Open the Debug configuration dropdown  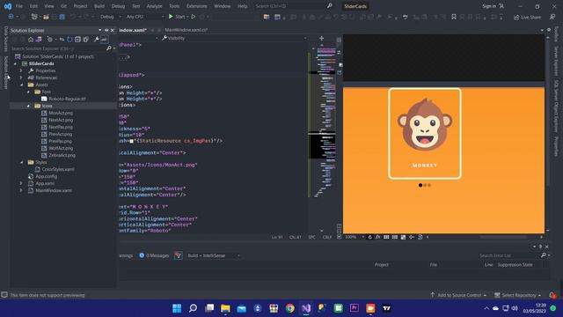pos(111,17)
